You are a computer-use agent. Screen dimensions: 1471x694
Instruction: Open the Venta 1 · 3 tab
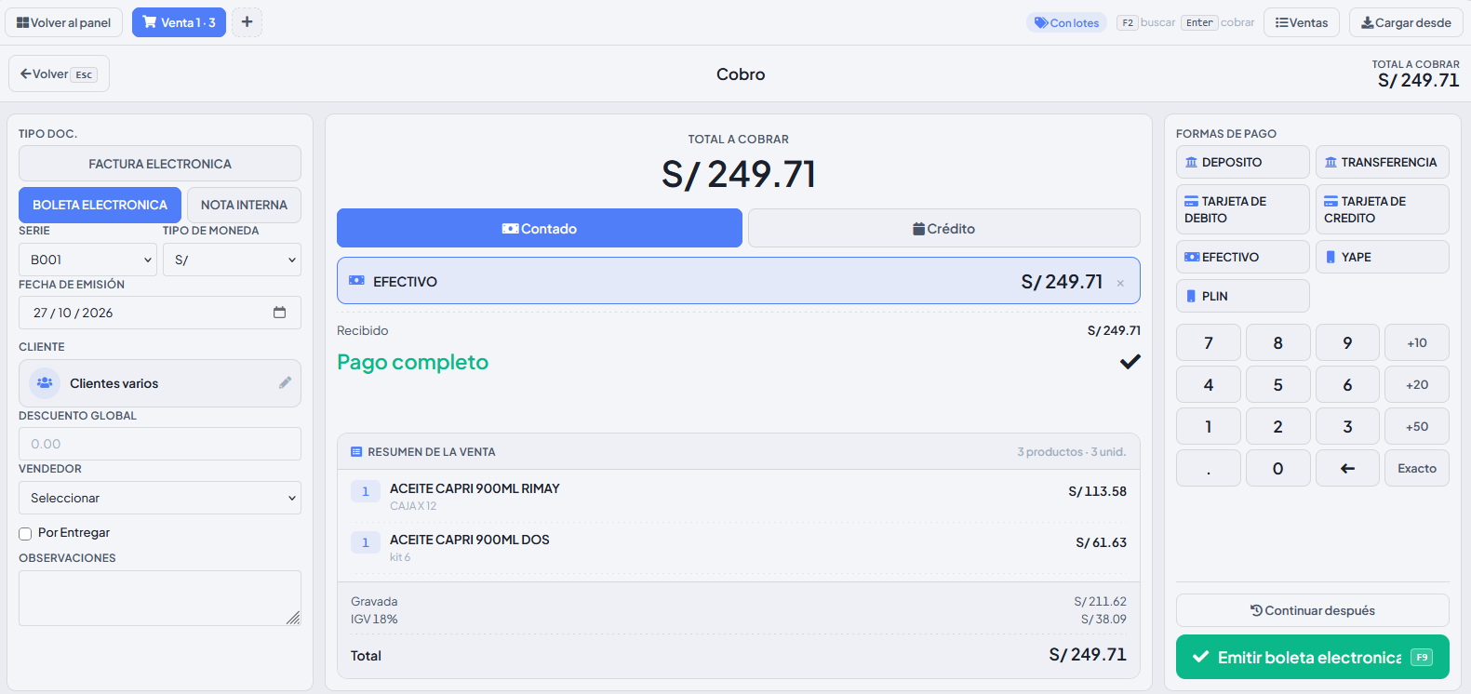179,22
